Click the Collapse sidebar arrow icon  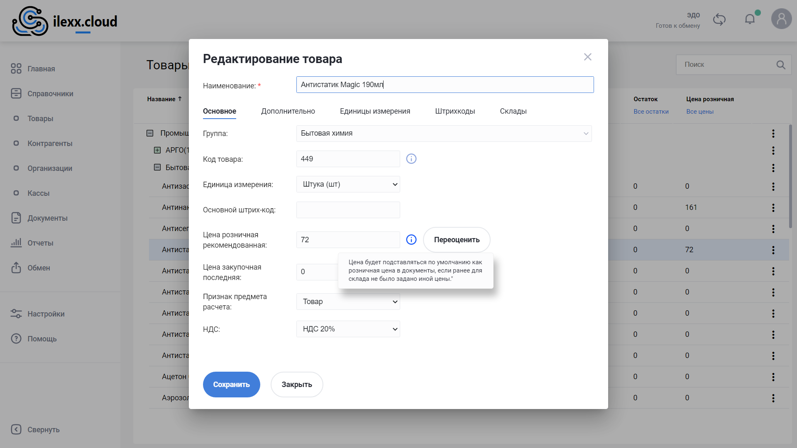(x=16, y=429)
